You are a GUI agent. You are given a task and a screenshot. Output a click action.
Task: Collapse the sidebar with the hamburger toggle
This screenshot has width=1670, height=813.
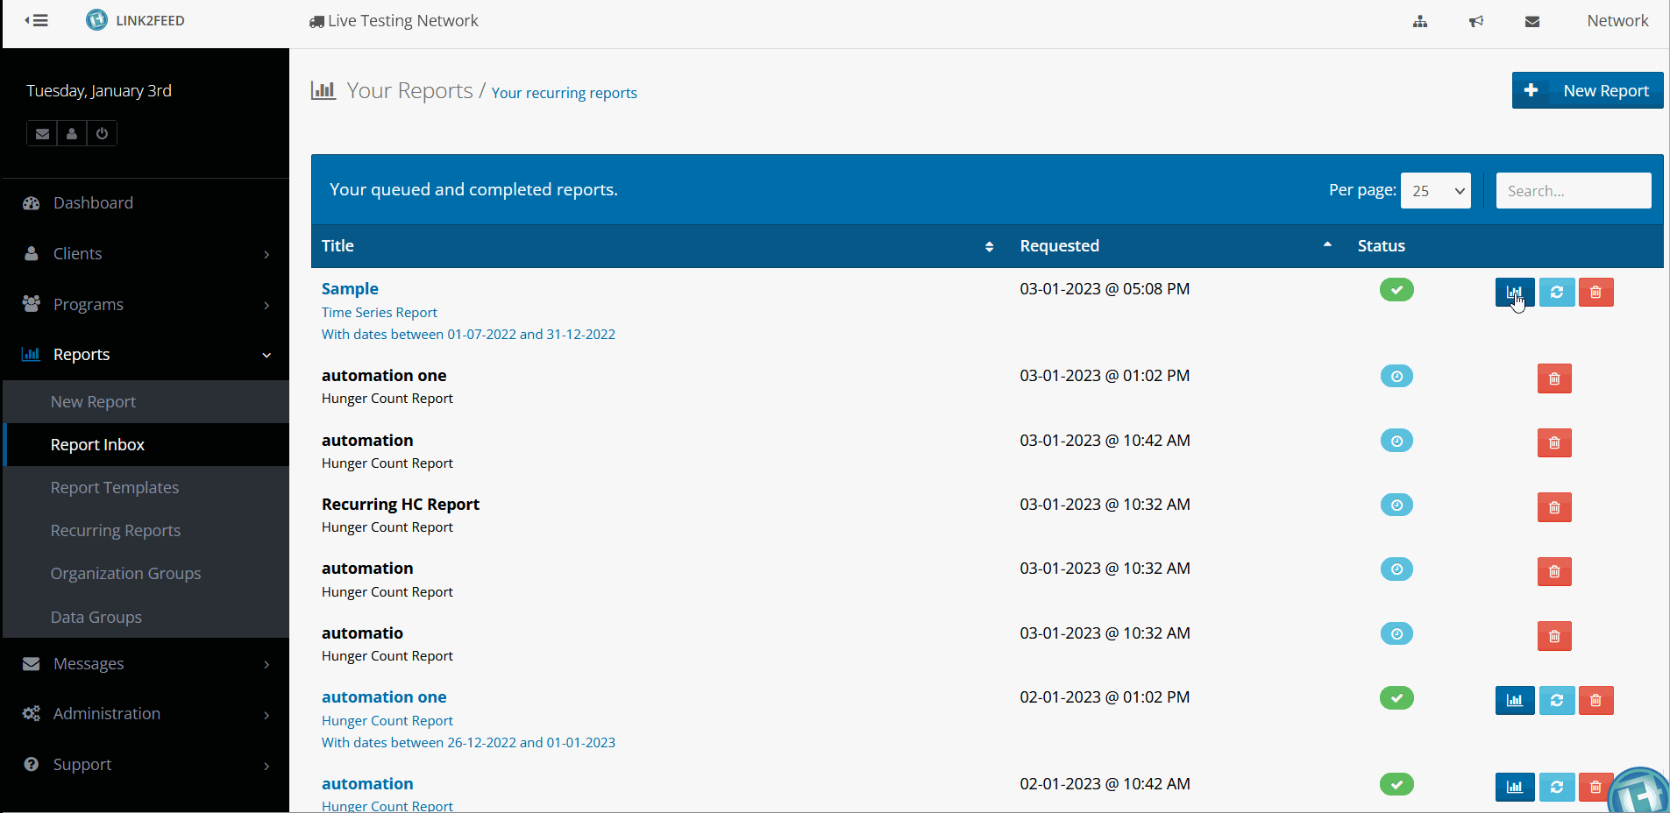(x=36, y=20)
